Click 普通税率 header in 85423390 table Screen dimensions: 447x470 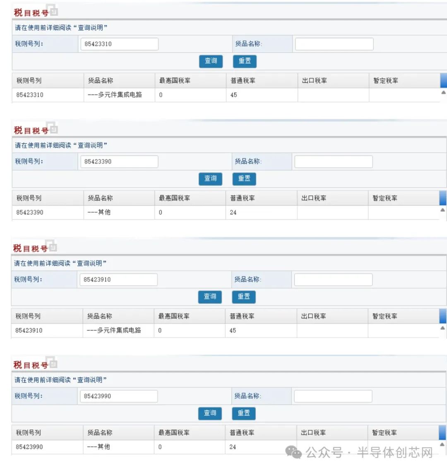(243, 198)
